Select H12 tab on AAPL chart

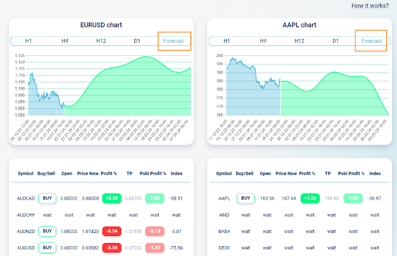click(x=299, y=41)
